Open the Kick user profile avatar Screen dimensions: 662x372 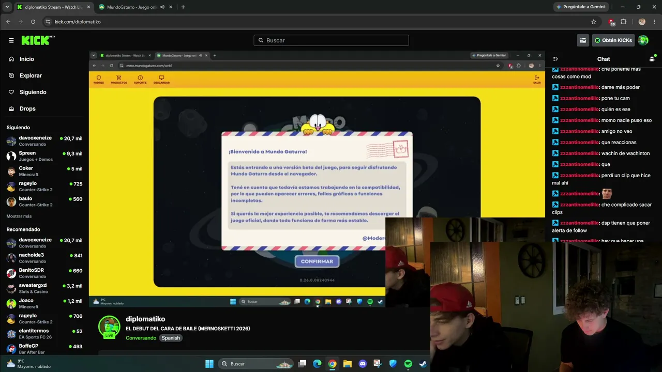[643, 40]
